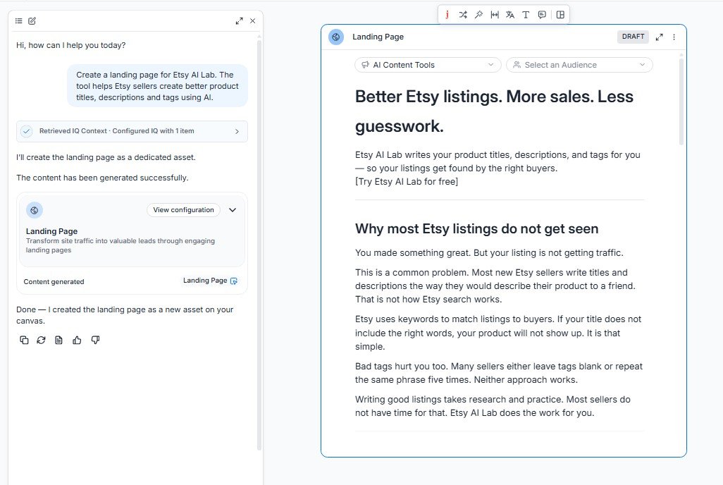Click 'Content generated' status text

point(54,282)
